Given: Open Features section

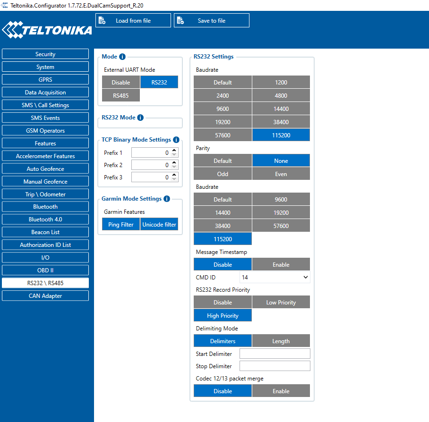Looking at the screenshot, I should tap(45, 143).
